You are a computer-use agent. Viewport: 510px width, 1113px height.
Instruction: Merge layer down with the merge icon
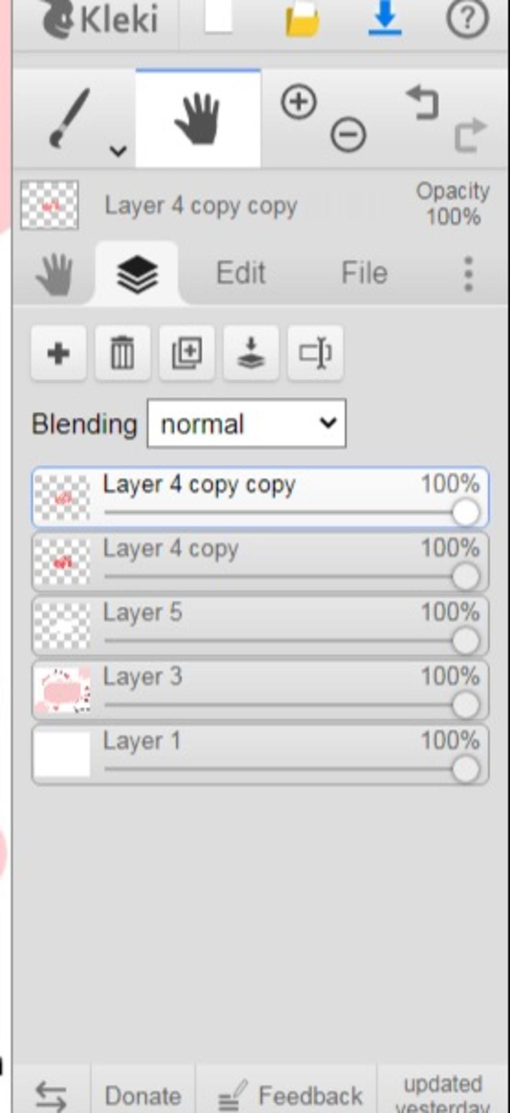pyautogui.click(x=251, y=353)
